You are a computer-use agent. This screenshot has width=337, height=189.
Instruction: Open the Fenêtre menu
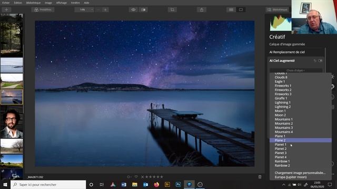point(75,3)
